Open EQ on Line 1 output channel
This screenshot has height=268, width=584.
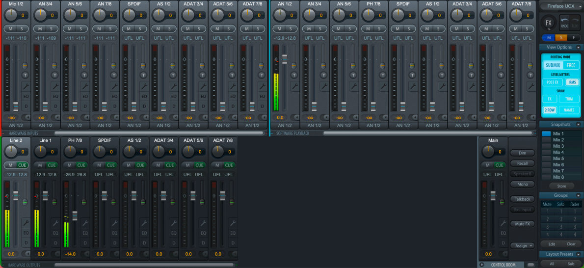click(x=55, y=233)
